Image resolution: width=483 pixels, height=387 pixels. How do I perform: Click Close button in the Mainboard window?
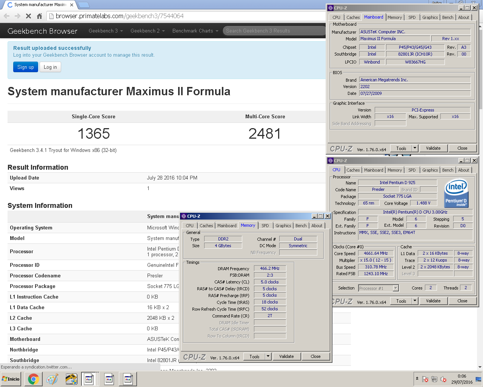click(x=462, y=148)
